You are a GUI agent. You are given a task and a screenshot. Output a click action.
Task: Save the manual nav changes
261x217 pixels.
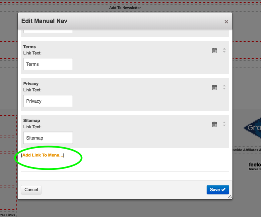[x=218, y=190]
